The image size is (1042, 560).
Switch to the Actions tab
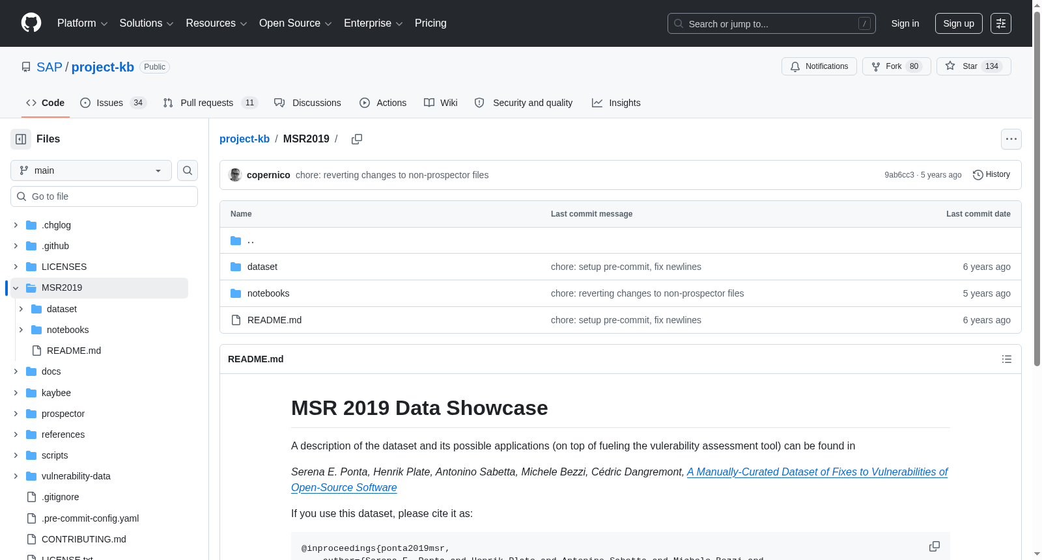(x=383, y=103)
